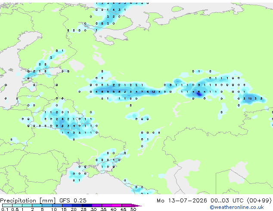Click the 20–25 mm legend swatch
This screenshot has height=211, width=273.
click(x=77, y=205)
